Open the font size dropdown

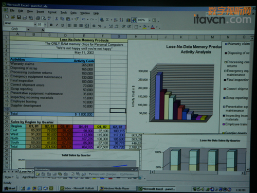pyautogui.click(x=45, y=25)
